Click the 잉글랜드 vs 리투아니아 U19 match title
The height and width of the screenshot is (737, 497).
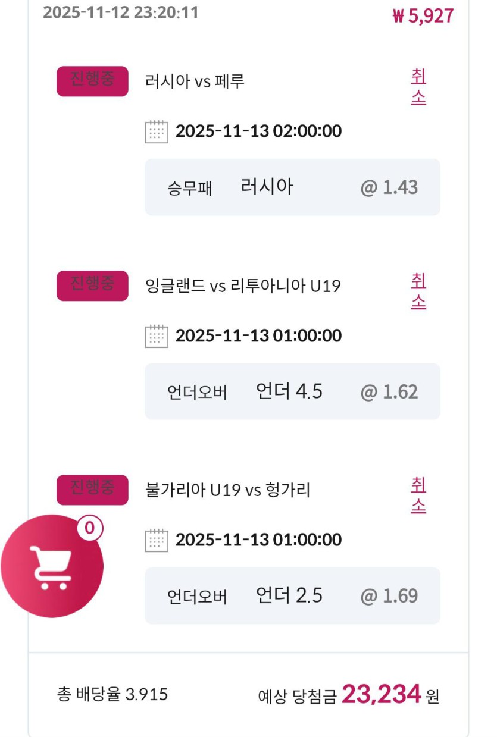tap(243, 286)
